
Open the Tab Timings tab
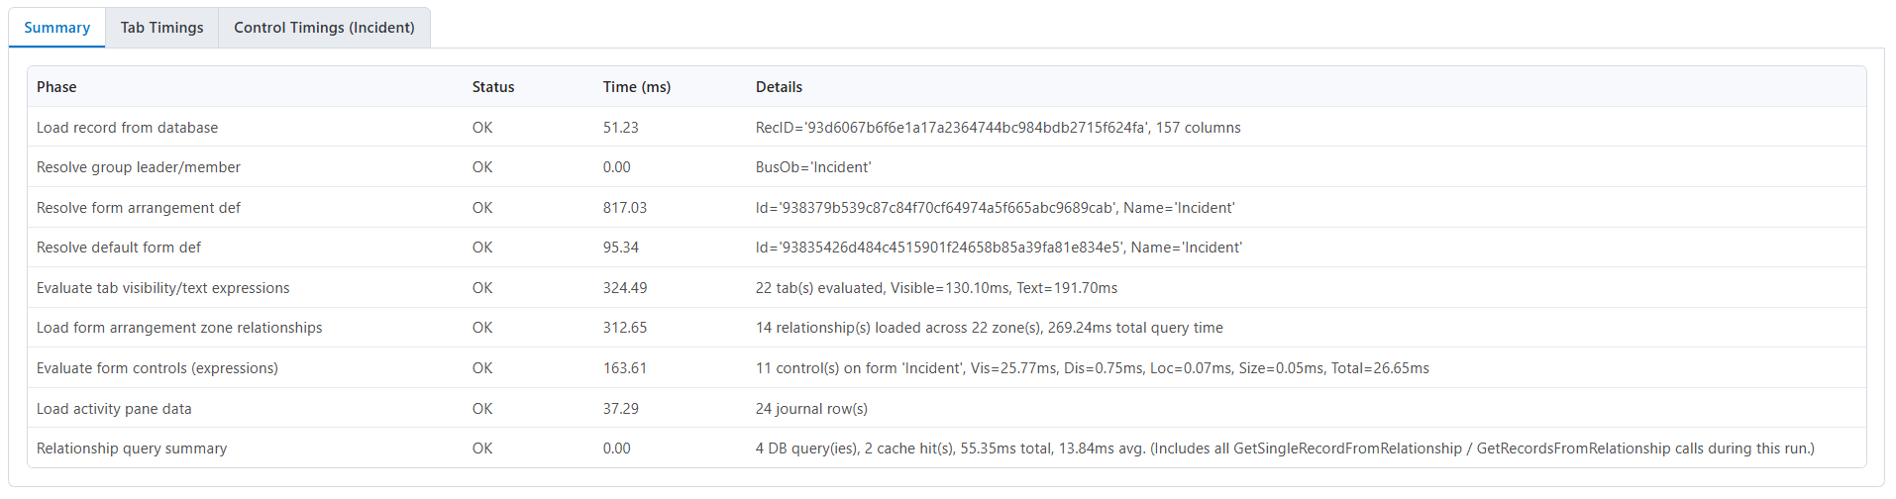161,28
